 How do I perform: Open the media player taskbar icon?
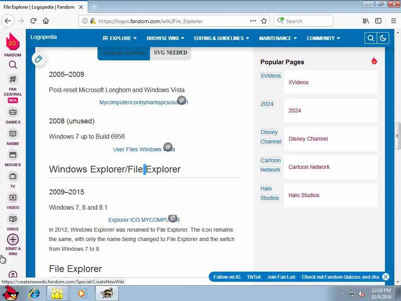coord(81,293)
